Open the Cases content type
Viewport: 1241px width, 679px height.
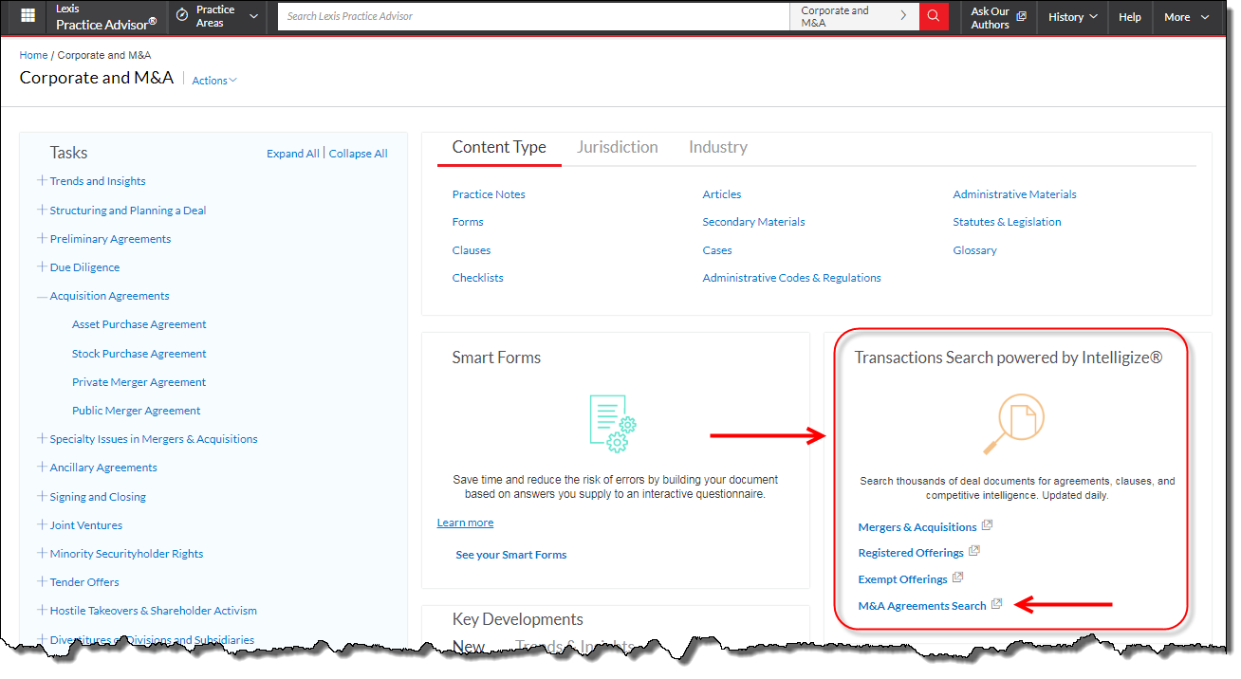coord(717,250)
